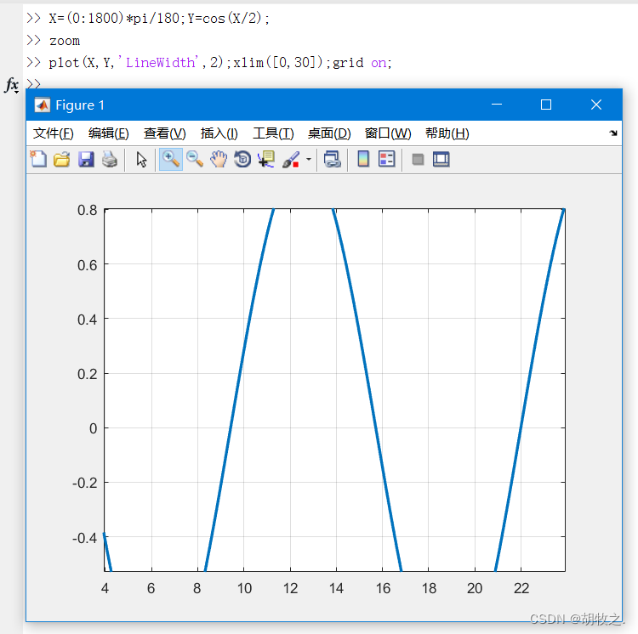Select the Brush/Select Data tool
The width and height of the screenshot is (638, 634).
pyautogui.click(x=291, y=159)
